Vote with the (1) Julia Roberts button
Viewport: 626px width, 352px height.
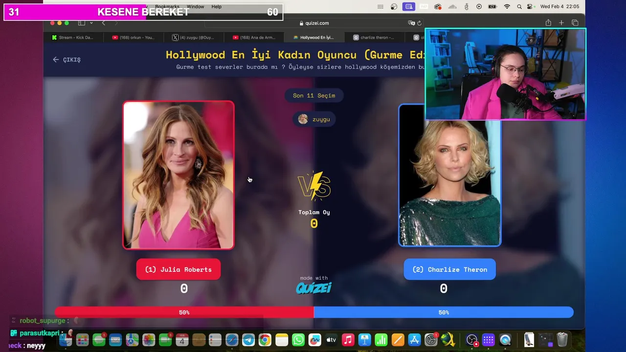point(179,269)
